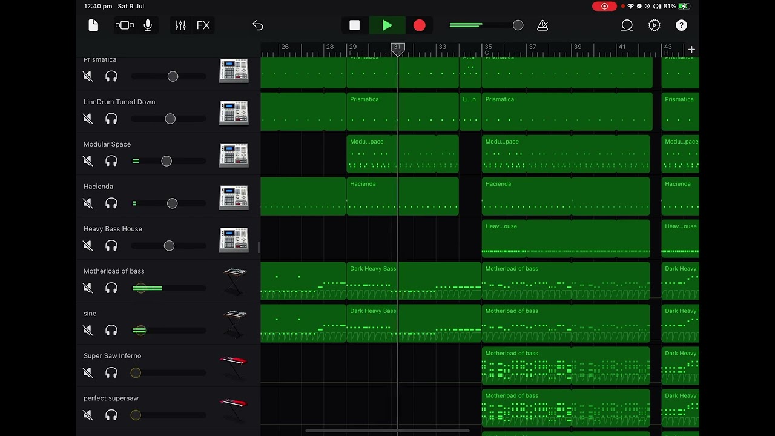Select Super Saw Inferno red keyboard icon

click(234, 366)
